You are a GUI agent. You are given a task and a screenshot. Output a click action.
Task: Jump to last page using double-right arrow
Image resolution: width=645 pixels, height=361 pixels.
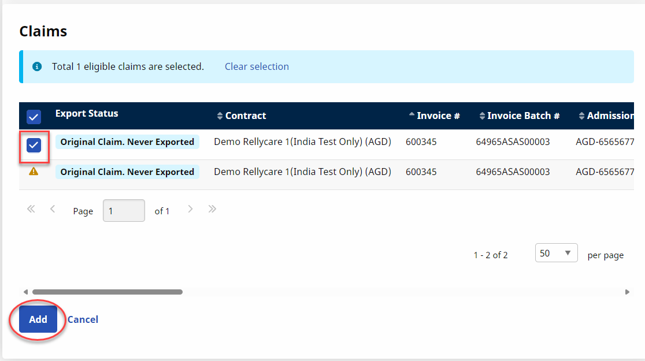pos(212,210)
